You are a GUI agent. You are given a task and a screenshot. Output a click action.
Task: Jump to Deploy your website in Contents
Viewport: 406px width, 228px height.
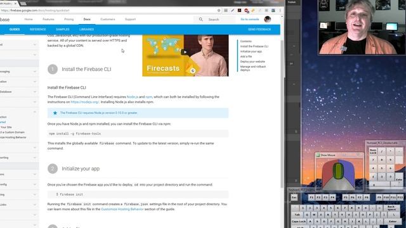click(252, 61)
